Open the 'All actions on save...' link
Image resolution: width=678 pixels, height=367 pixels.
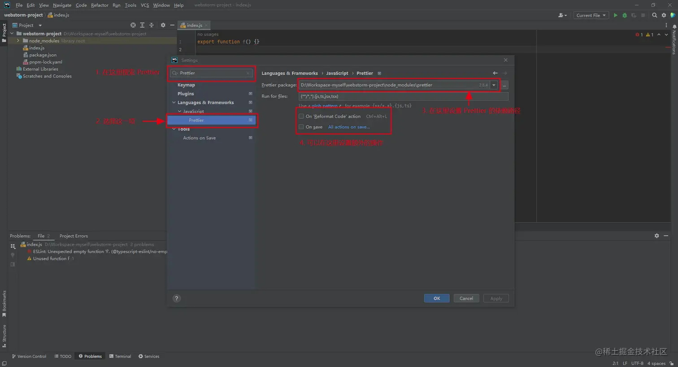click(x=349, y=127)
